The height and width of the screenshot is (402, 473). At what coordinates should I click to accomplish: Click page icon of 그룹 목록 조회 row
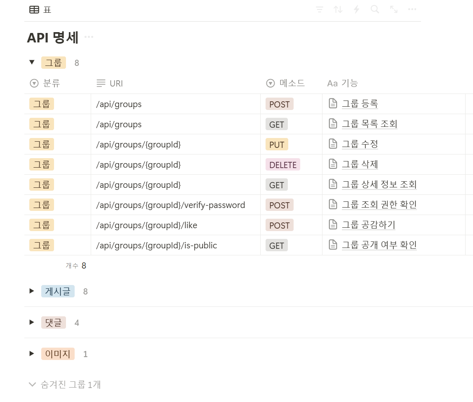coord(333,124)
